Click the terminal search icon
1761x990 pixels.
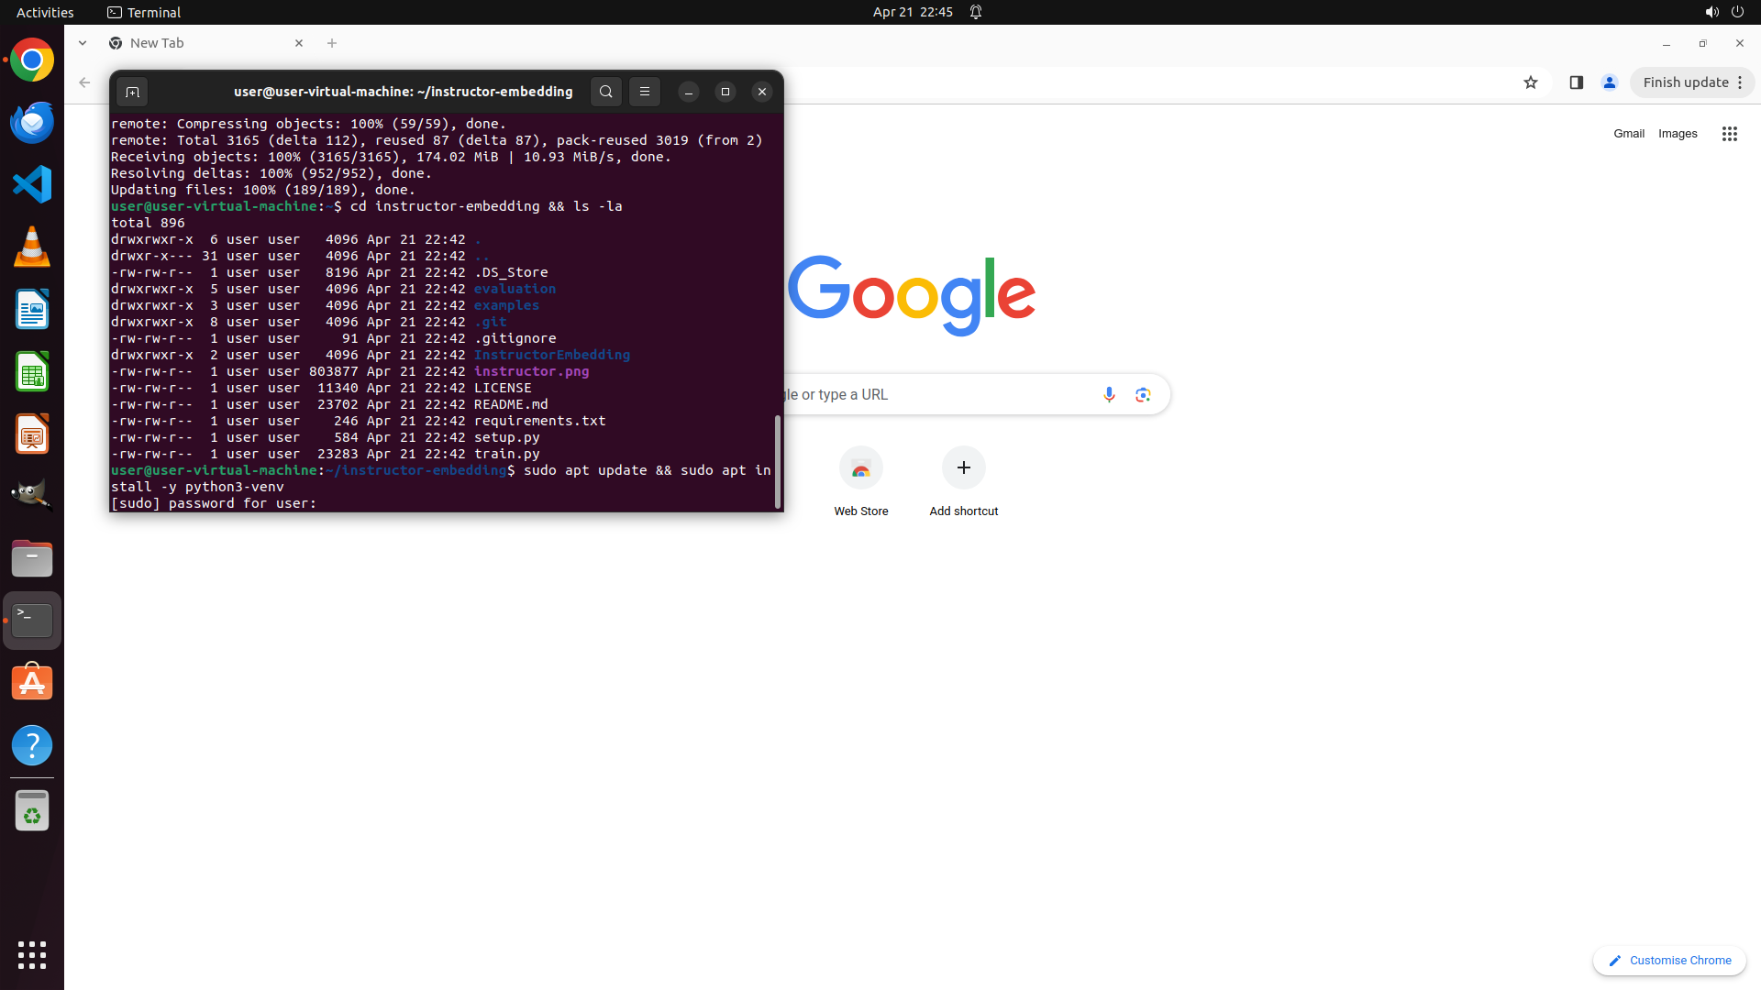605,92
